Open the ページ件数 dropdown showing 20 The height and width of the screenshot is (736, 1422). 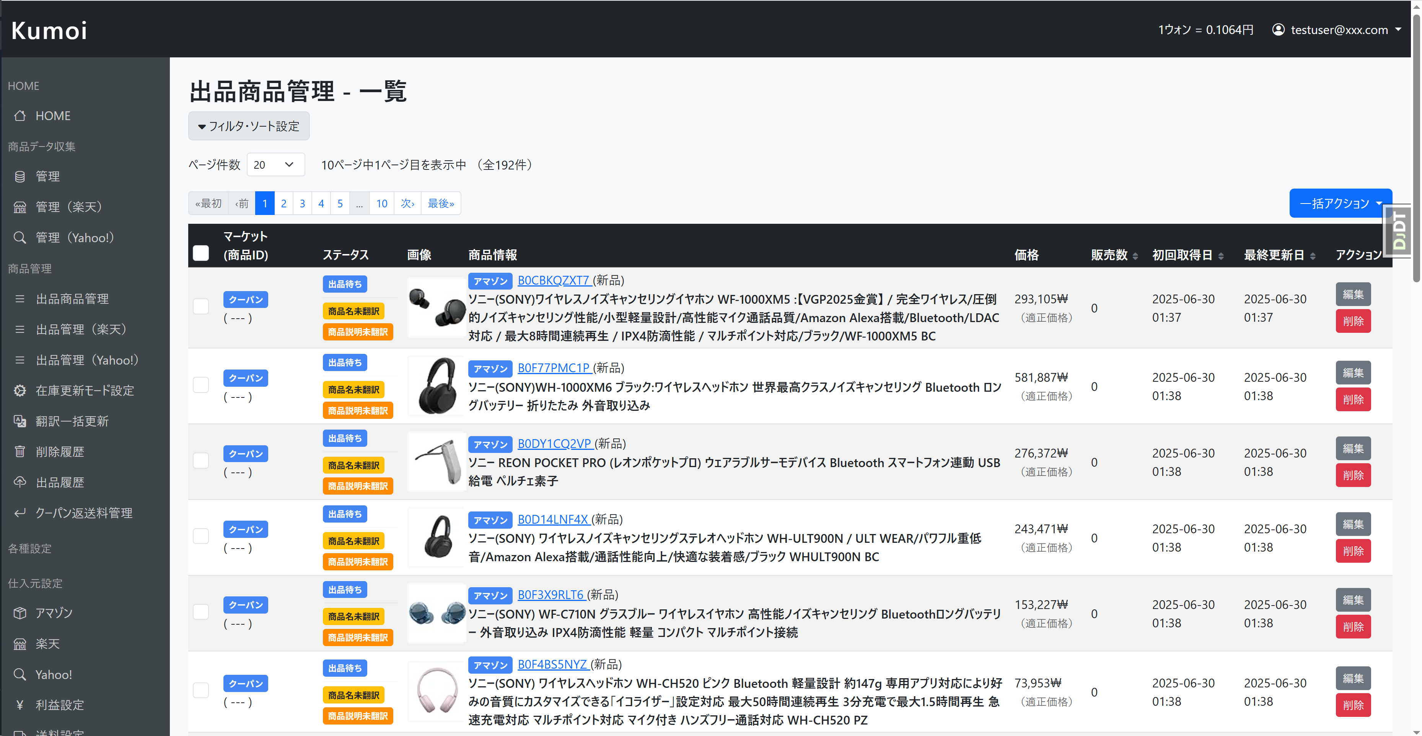point(275,164)
